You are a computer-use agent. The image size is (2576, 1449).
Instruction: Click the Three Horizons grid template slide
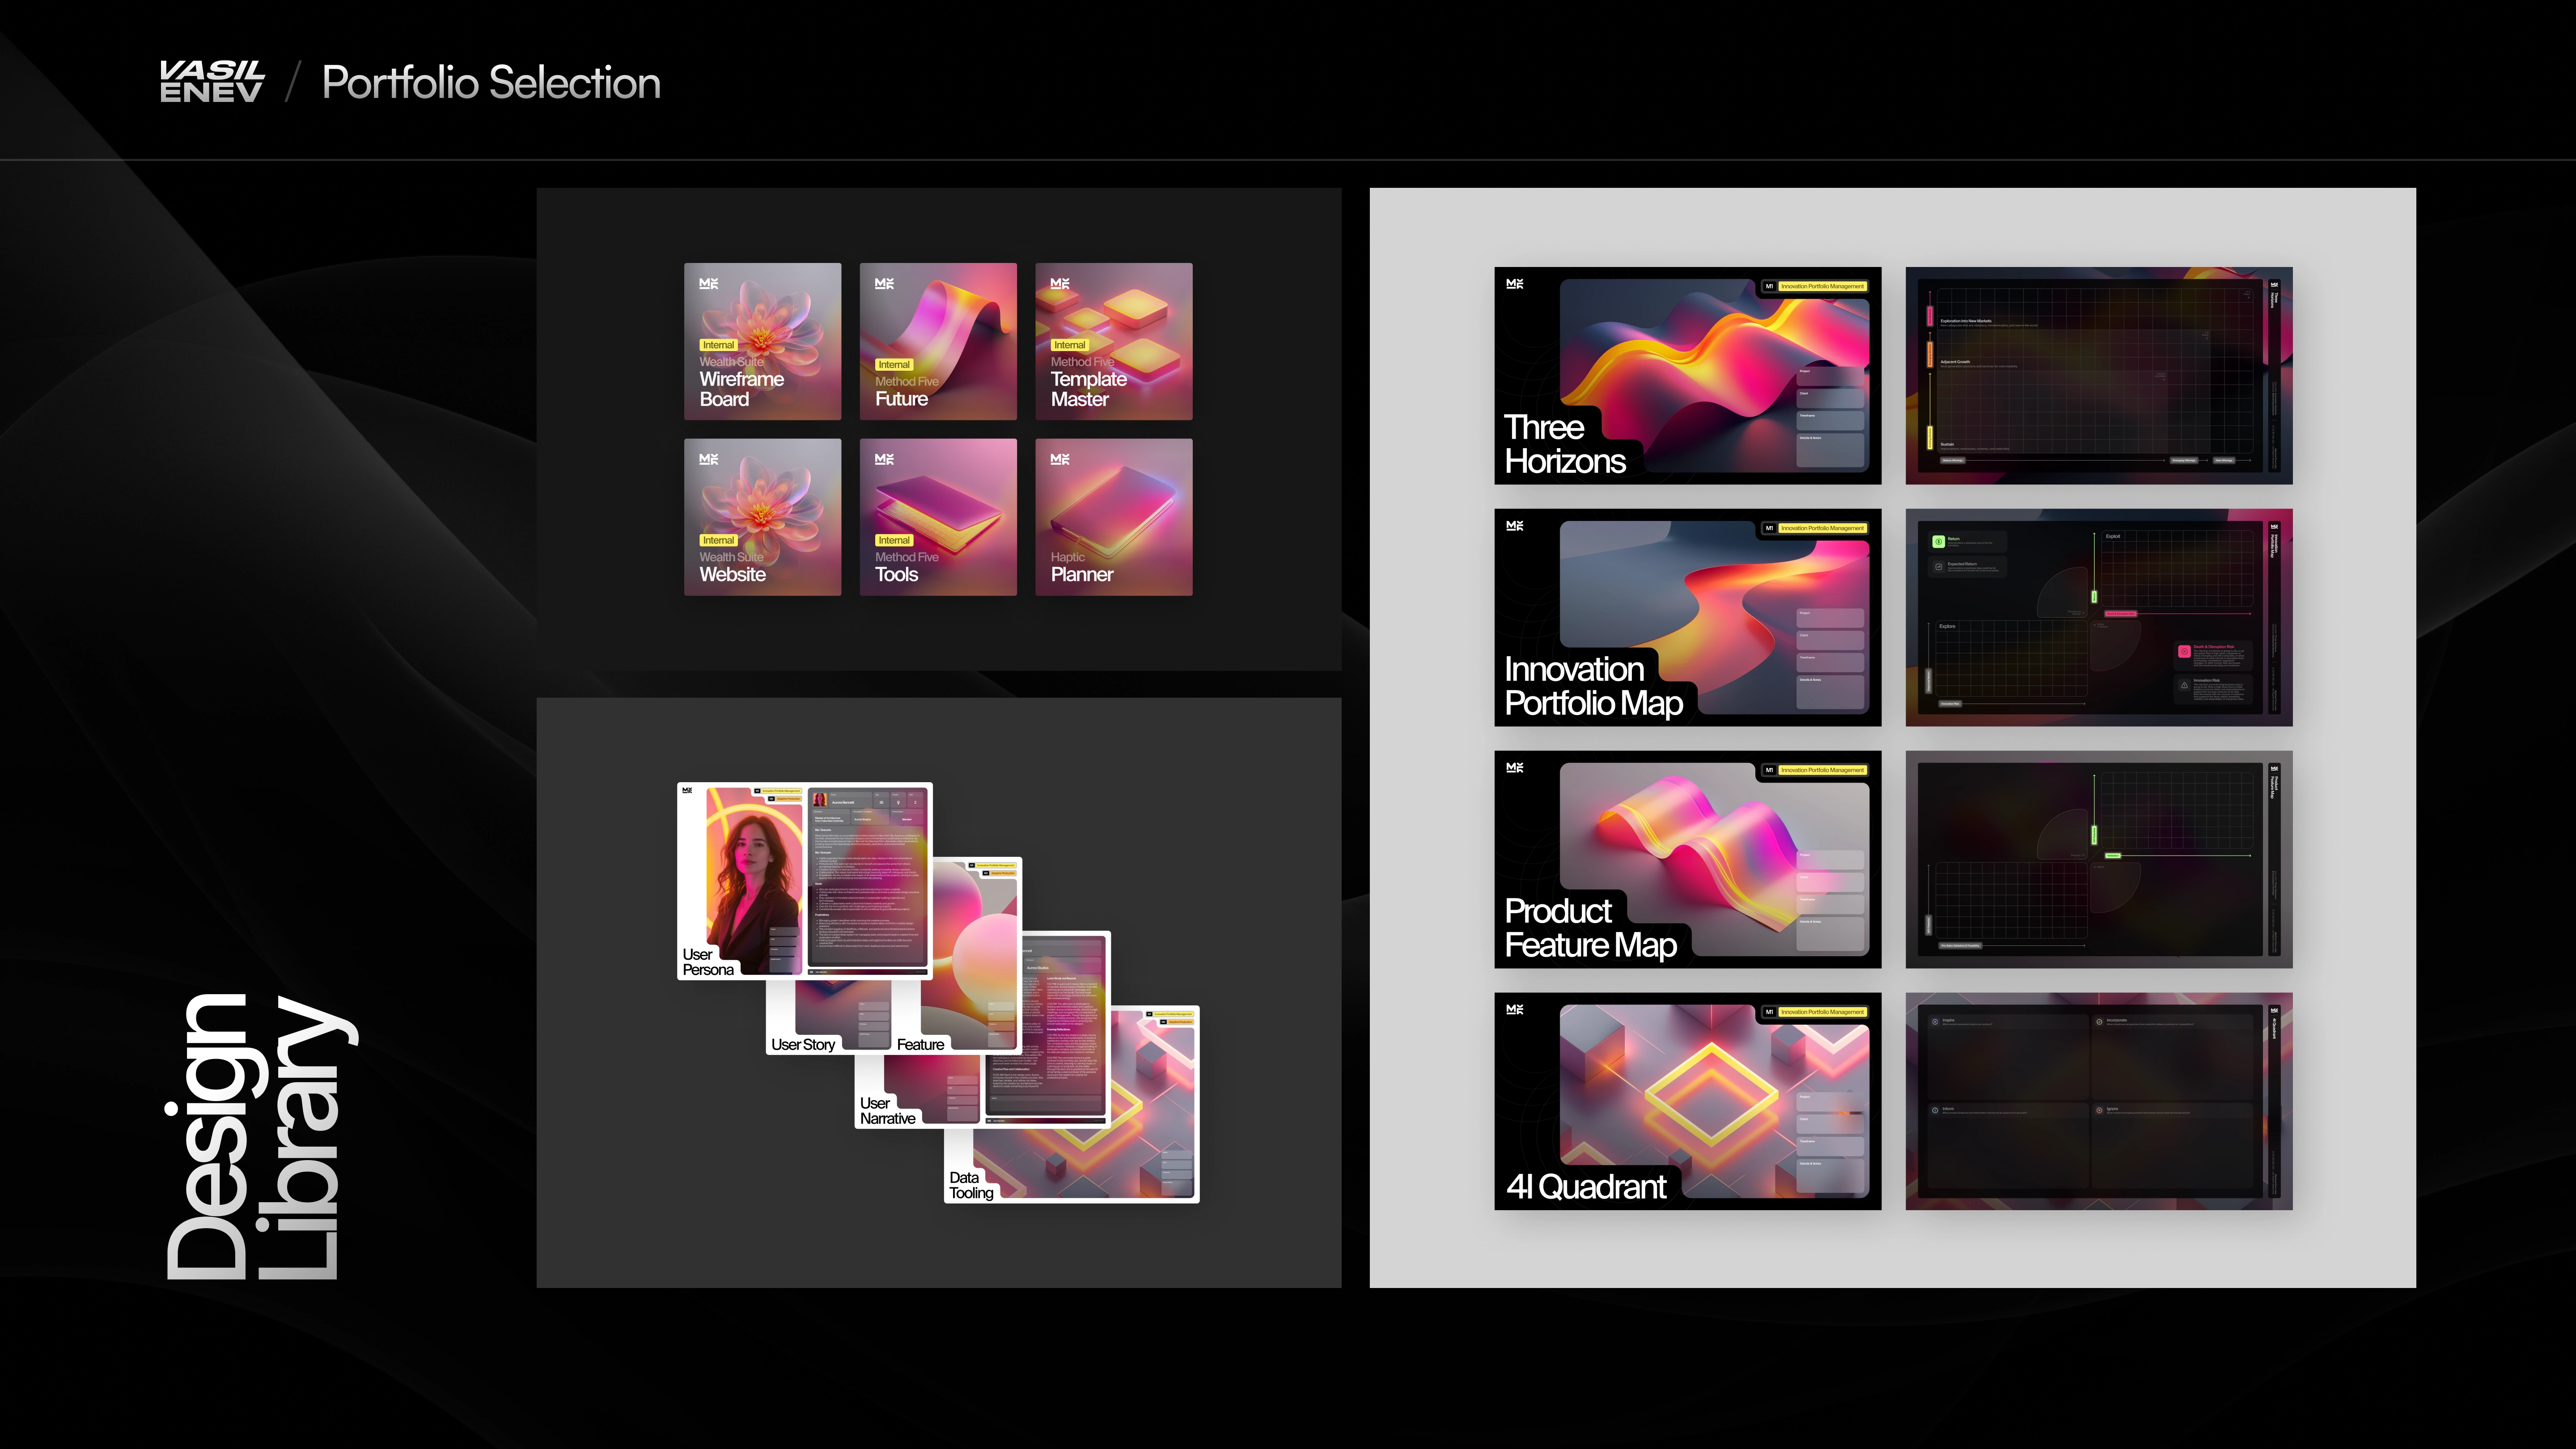[2098, 375]
